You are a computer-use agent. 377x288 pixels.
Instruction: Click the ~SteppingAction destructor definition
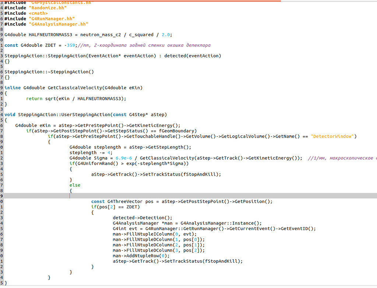[49, 72]
